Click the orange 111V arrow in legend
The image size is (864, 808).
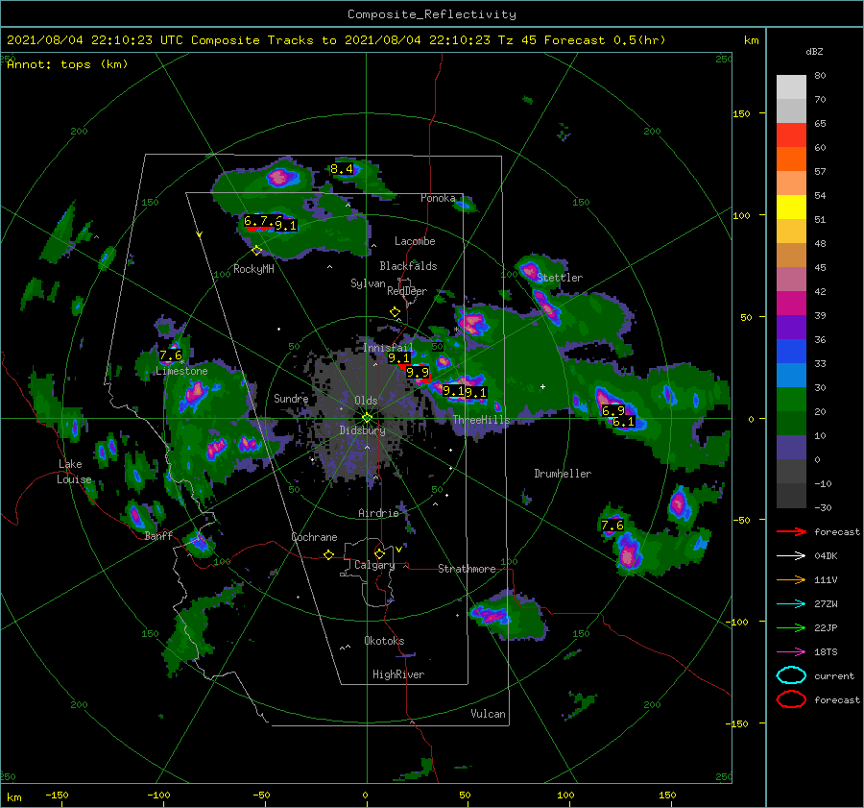[791, 579]
